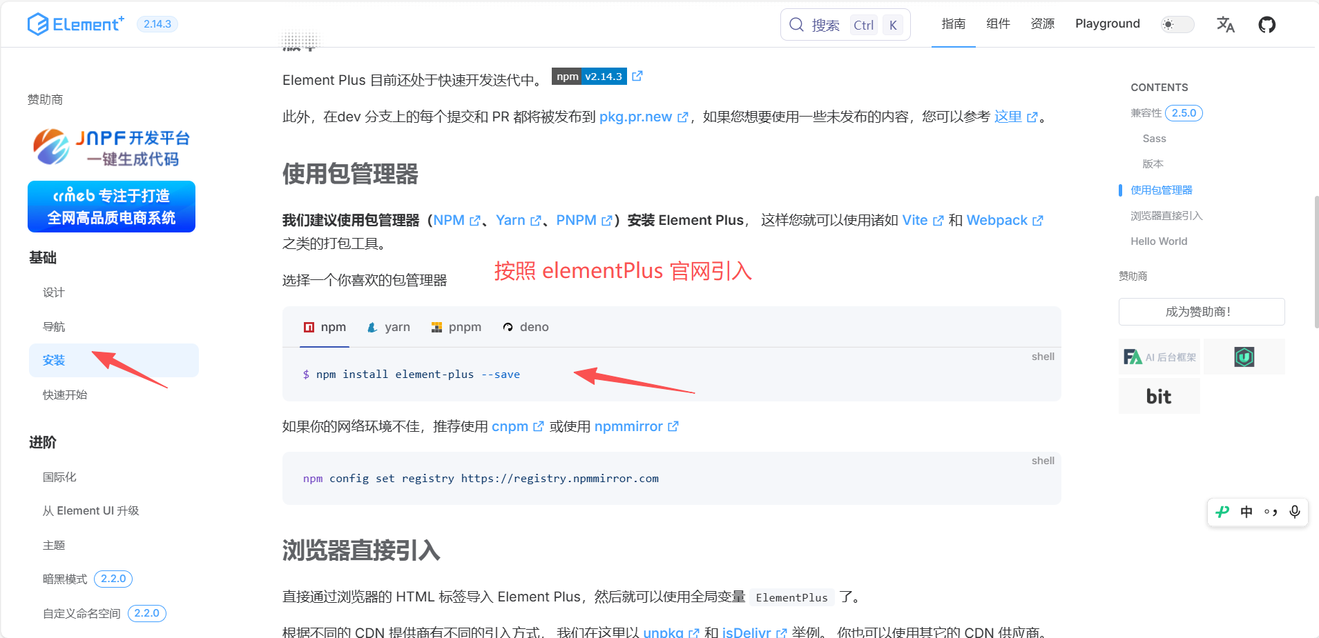Jump to 版本 in the contents
Screen dimensions: 1319x638
tap(1153, 164)
